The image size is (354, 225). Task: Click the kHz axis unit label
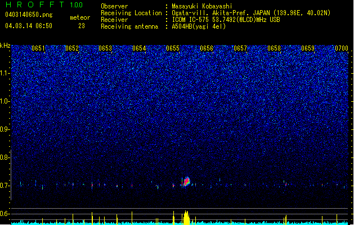(5, 46)
